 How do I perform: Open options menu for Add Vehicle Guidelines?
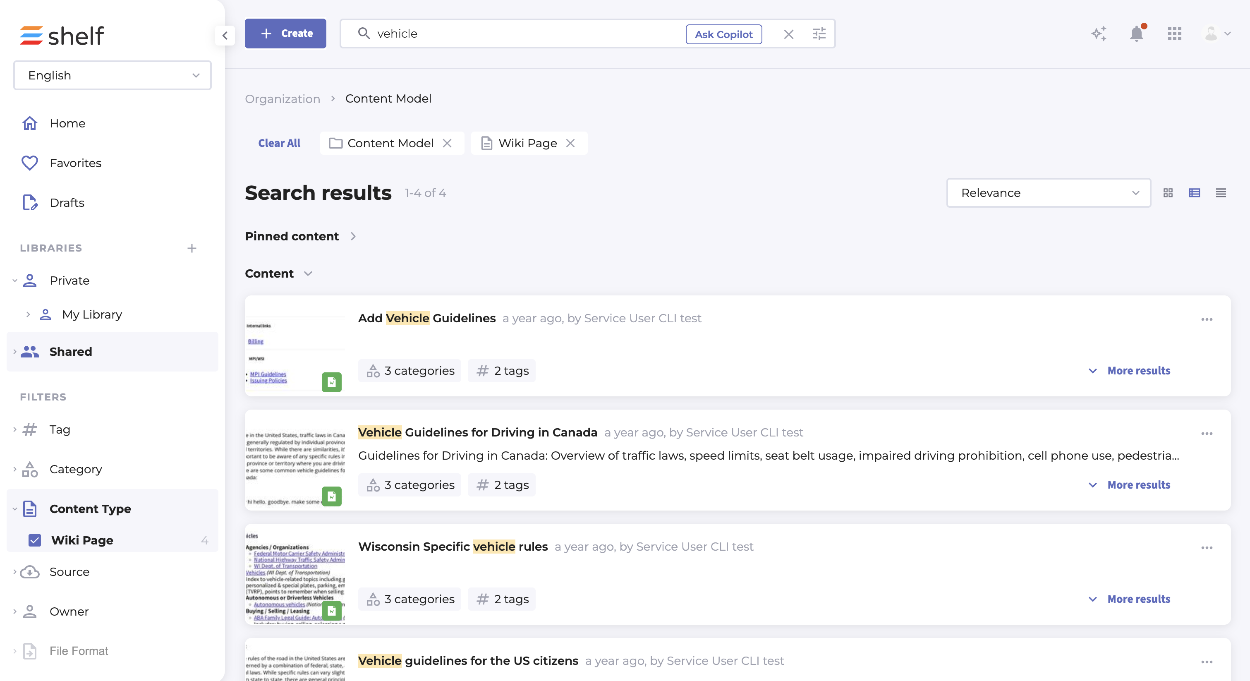(x=1207, y=319)
